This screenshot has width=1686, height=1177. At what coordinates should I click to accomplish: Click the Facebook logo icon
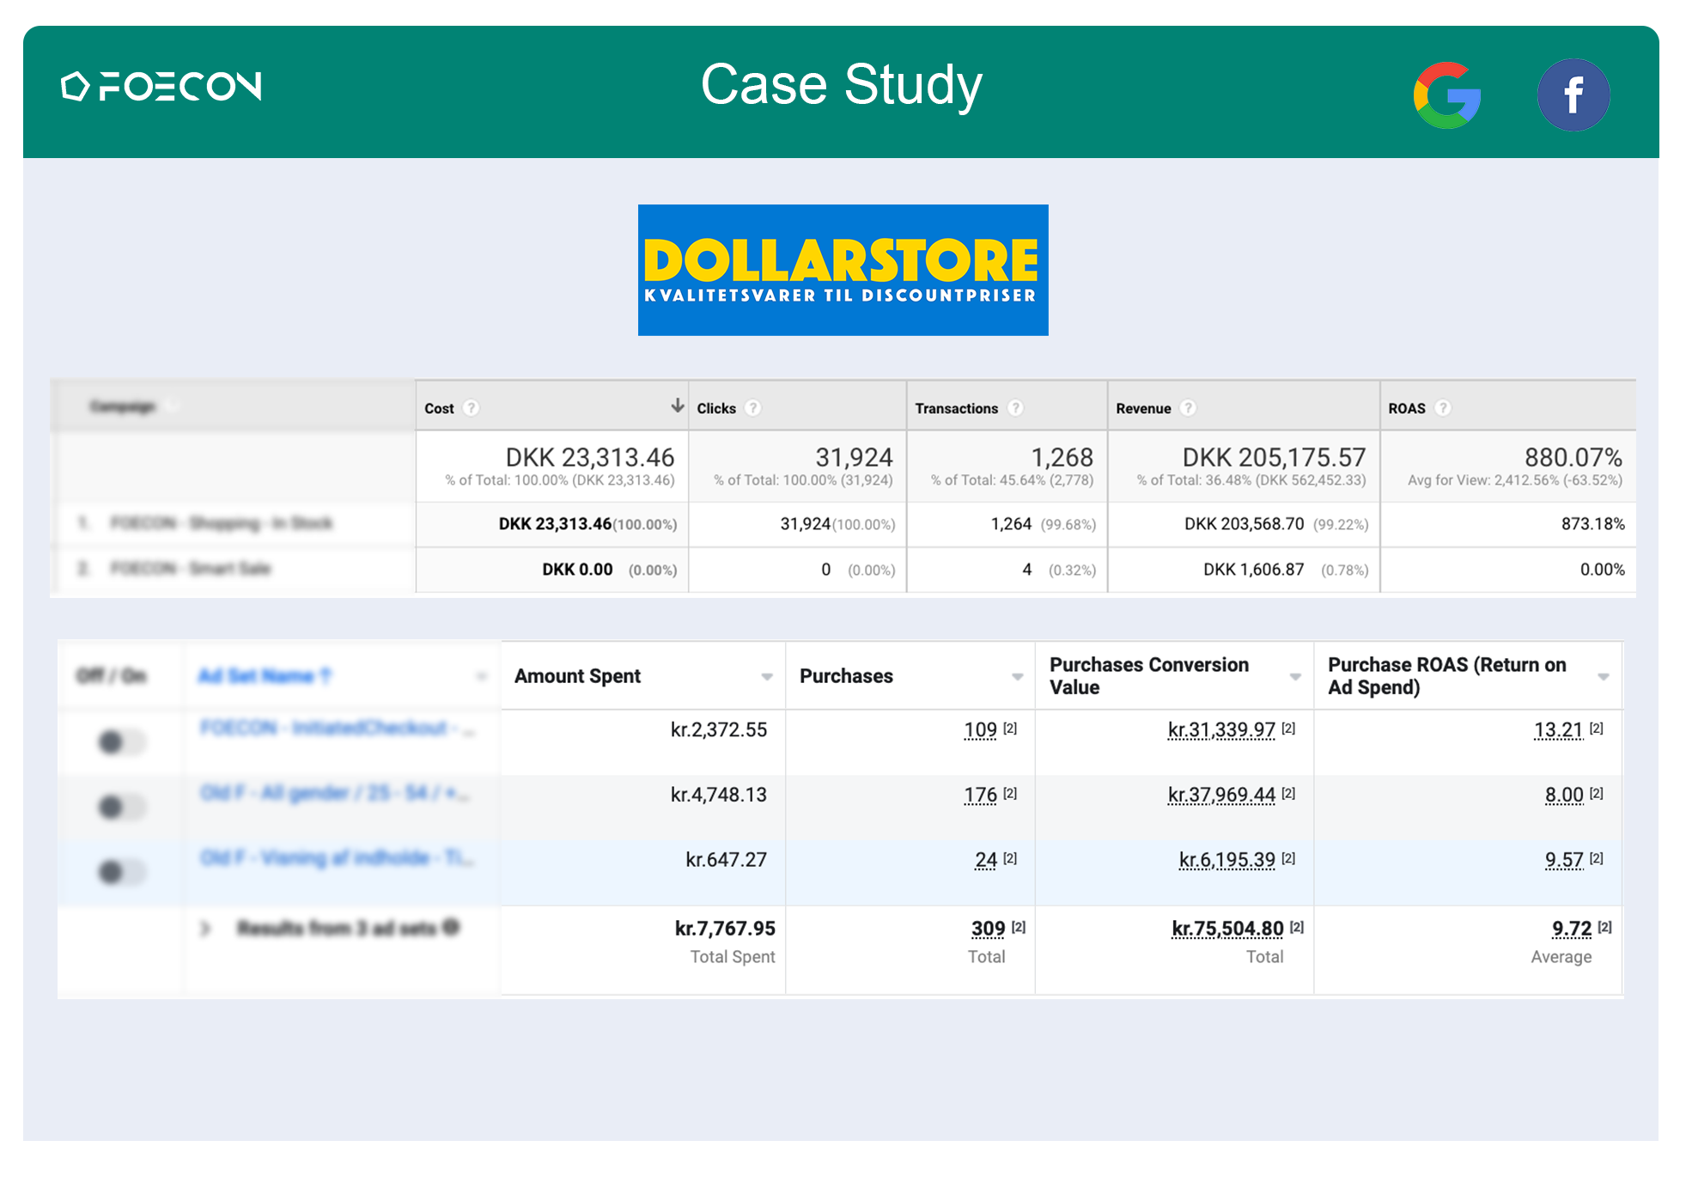[1573, 95]
